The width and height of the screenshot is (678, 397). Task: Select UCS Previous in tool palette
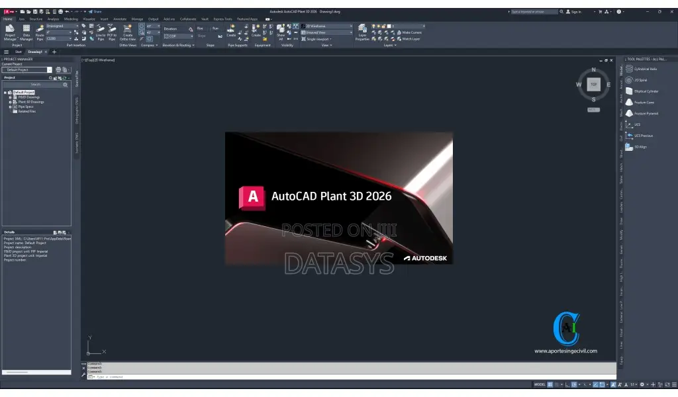(x=640, y=136)
